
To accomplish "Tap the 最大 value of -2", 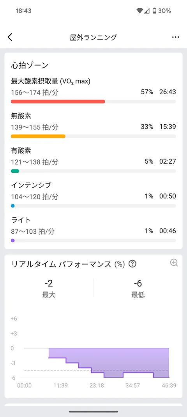I will tap(49, 283).
